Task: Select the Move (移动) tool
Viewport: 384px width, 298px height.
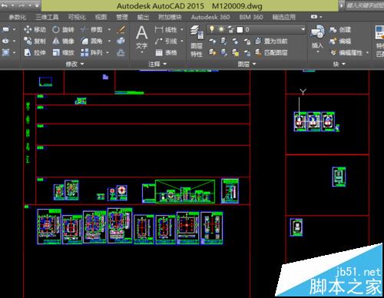Action: click(35, 29)
